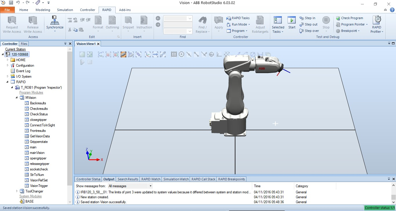
Task: Click the Check Program icon
Action: pos(338,18)
